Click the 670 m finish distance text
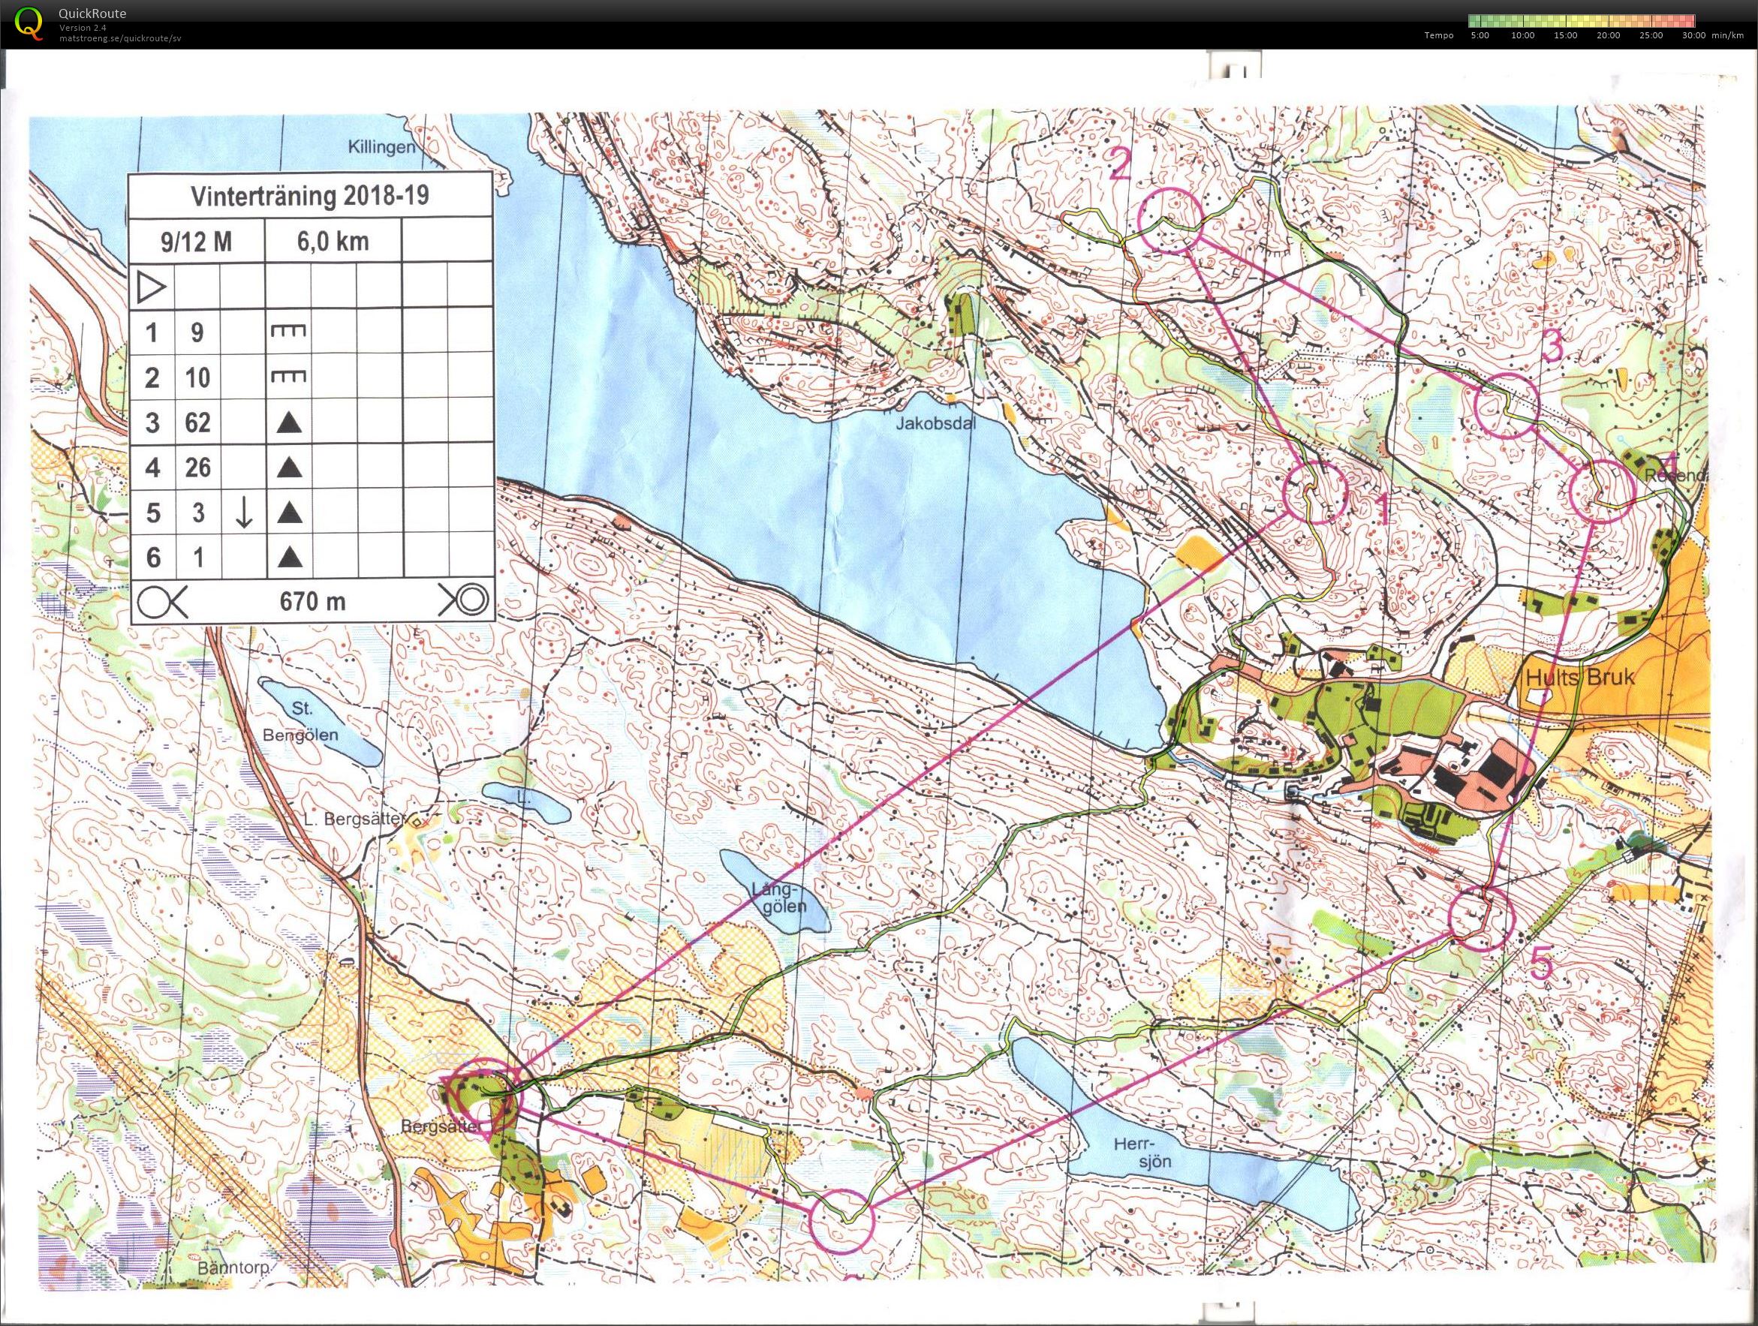Screen dimensions: 1758x1326 [312, 601]
